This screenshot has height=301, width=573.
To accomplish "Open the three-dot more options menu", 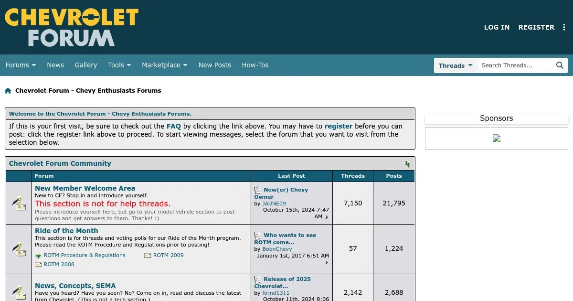I will (564, 27).
